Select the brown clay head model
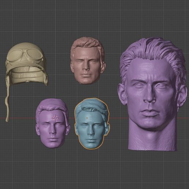The image size is (189, 189). click(x=88, y=61)
